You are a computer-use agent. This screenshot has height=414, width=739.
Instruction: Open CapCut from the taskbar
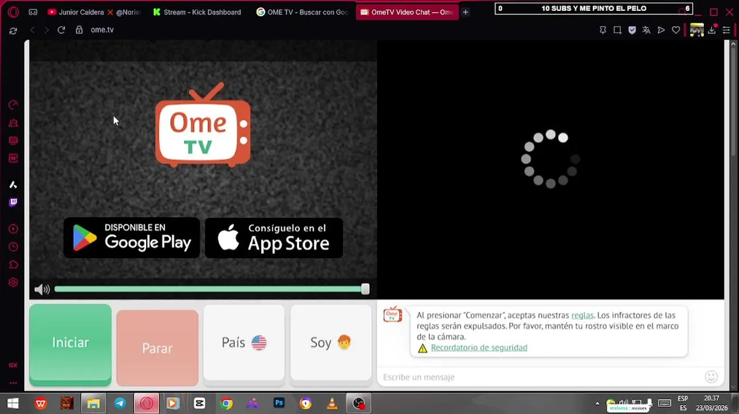[199, 404]
